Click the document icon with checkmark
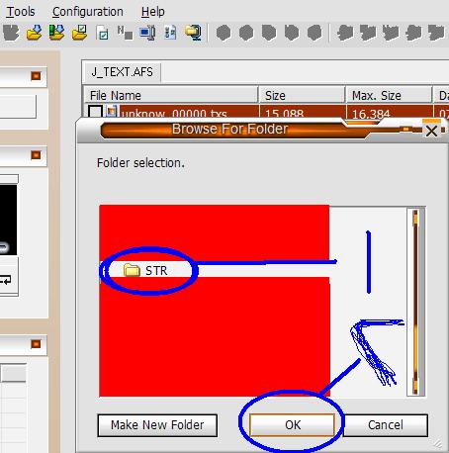The image size is (449, 453). pos(102,33)
